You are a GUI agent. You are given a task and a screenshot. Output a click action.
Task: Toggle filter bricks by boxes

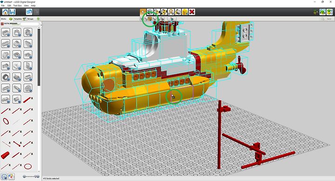pos(4,176)
